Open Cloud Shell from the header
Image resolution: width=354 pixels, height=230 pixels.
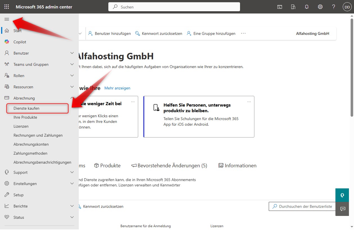[280, 7]
